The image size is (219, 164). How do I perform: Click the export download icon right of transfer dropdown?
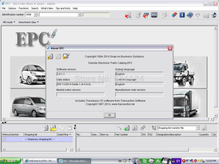tap(204, 128)
